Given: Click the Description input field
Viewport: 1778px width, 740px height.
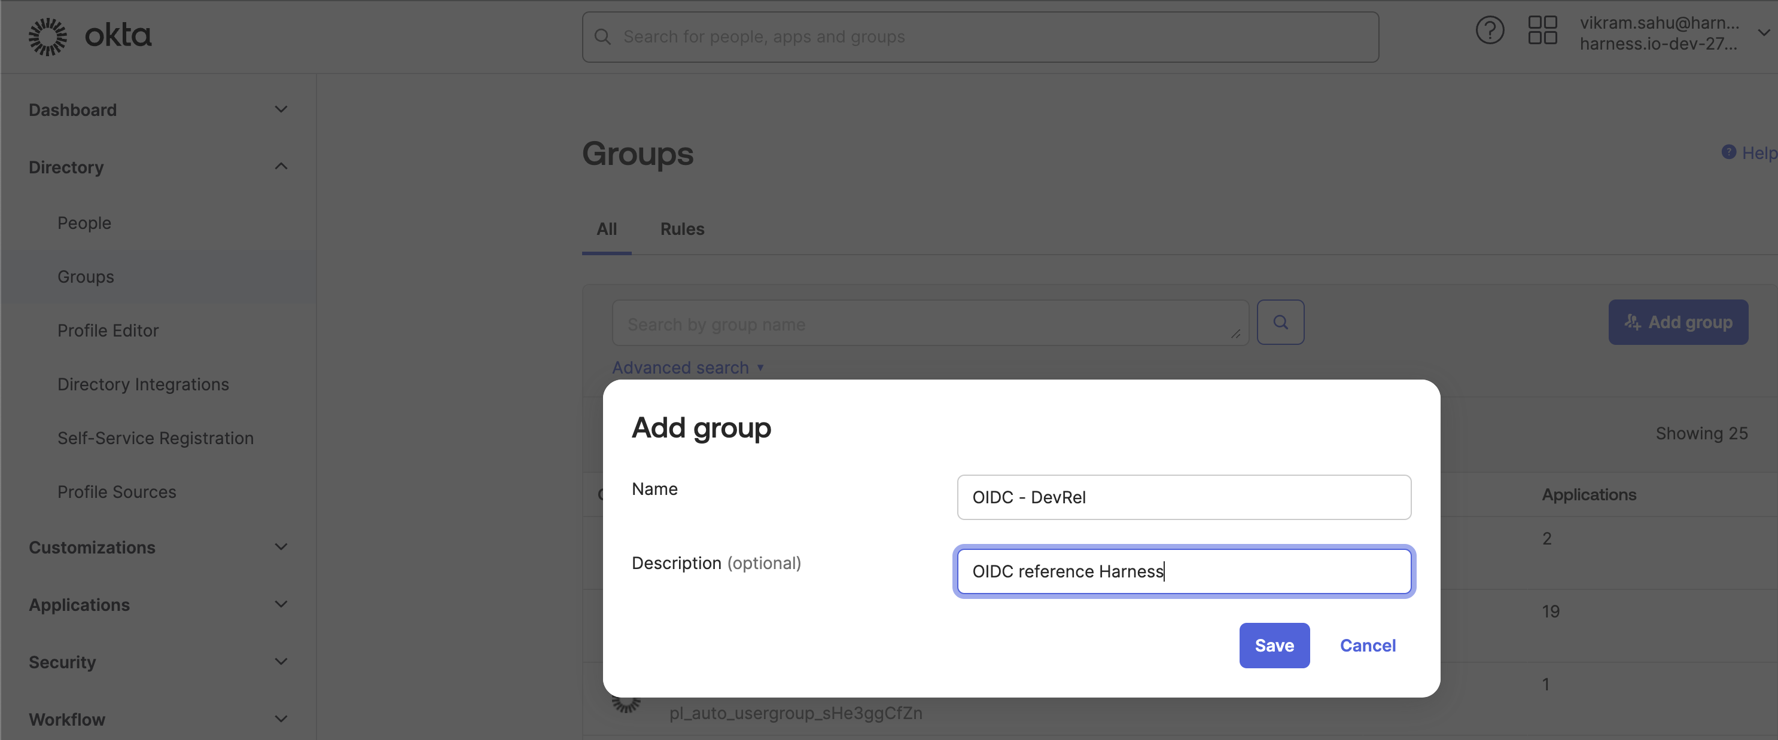Looking at the screenshot, I should (1184, 570).
